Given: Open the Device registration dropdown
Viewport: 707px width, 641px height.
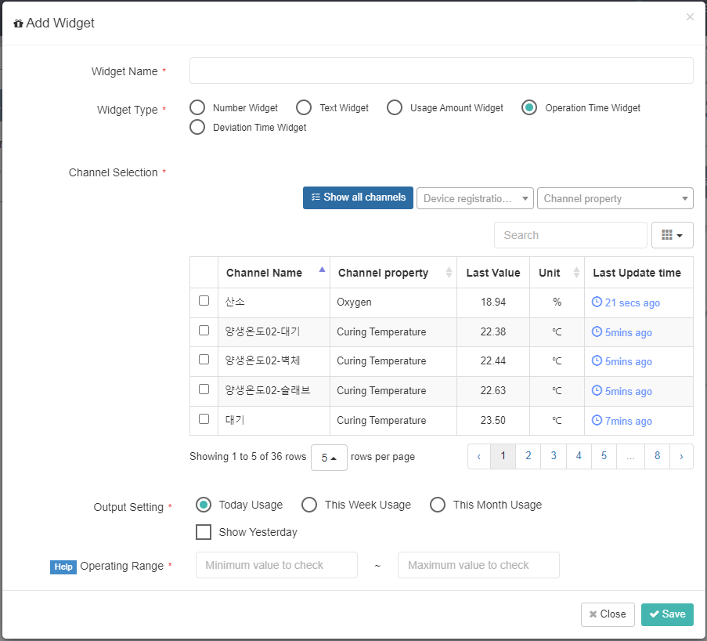Looking at the screenshot, I should coord(475,198).
